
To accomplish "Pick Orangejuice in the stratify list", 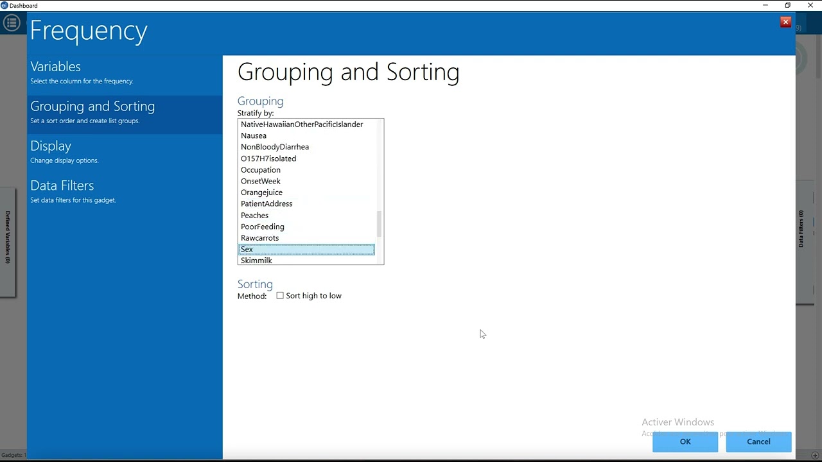I will 306,193.
